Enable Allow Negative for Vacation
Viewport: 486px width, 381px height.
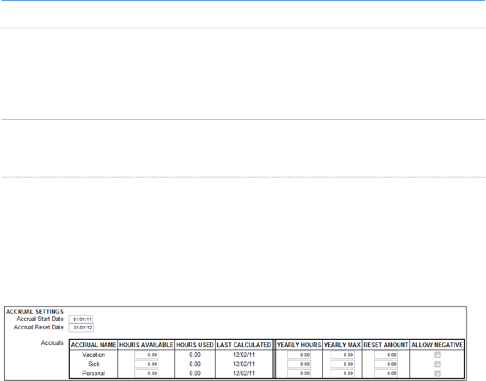point(437,355)
